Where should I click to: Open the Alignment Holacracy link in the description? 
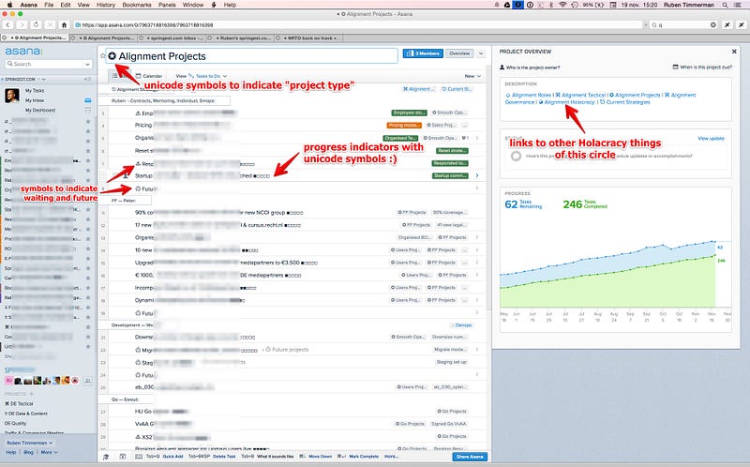click(x=567, y=102)
